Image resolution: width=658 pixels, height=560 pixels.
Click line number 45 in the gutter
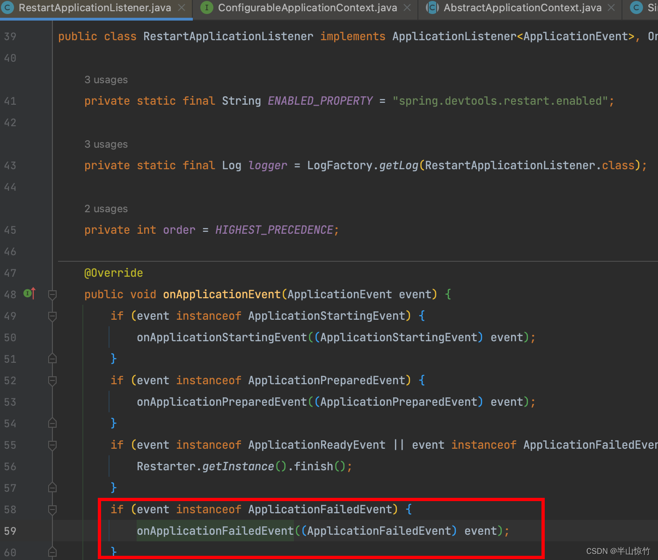(x=10, y=230)
